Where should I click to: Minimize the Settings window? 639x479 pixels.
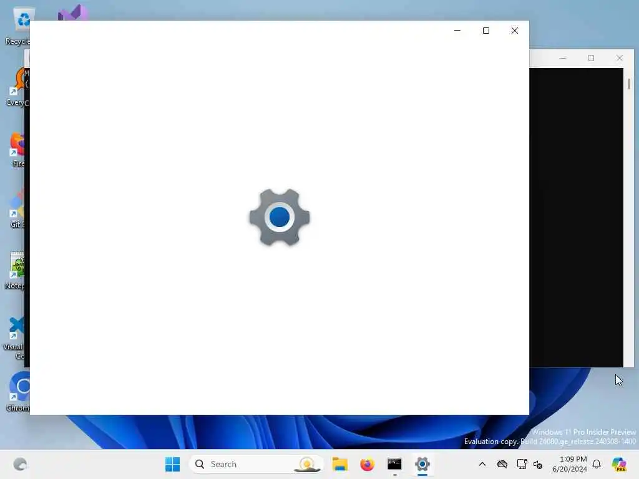[457, 31]
